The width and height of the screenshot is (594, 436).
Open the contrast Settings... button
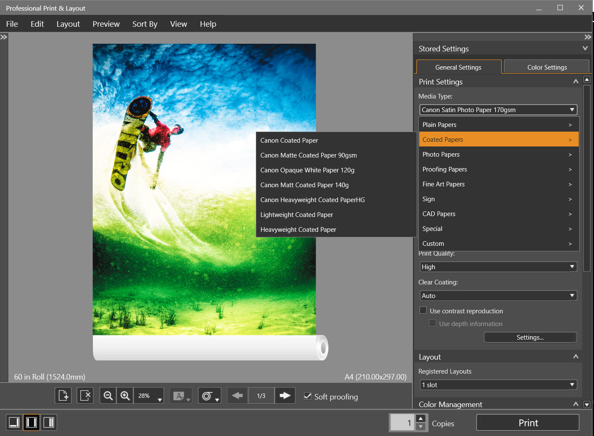click(x=530, y=338)
